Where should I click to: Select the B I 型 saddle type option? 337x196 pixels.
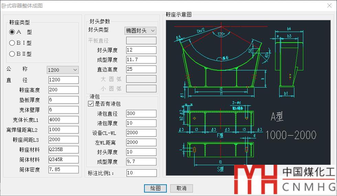point(12,43)
